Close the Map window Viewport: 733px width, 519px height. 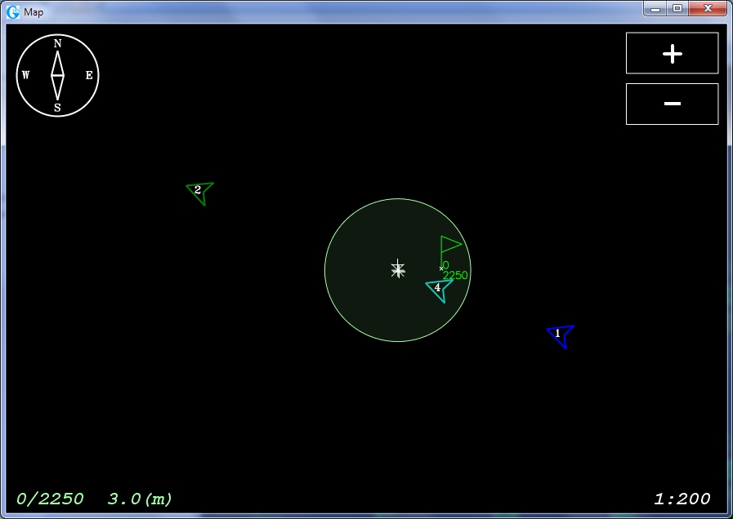(708, 8)
